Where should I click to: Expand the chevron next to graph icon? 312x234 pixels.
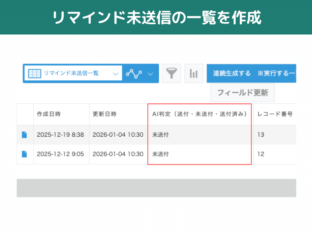click(150, 74)
